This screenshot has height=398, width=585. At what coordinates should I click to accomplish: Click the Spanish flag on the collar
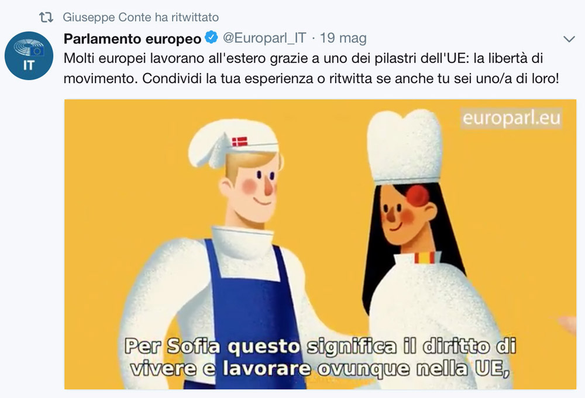tap(425, 258)
